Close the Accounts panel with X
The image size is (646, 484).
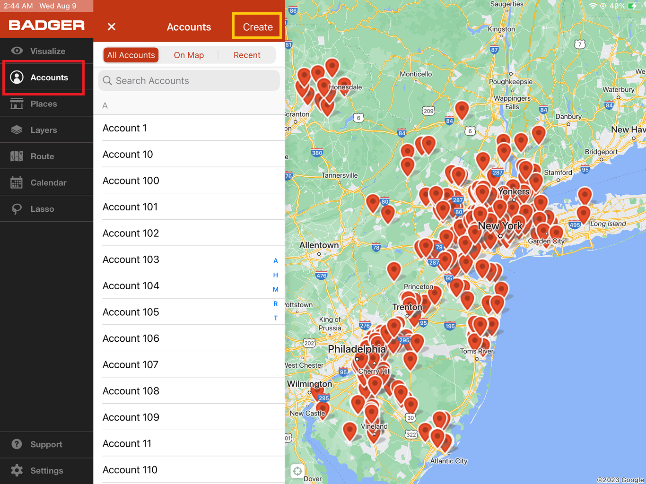point(112,26)
